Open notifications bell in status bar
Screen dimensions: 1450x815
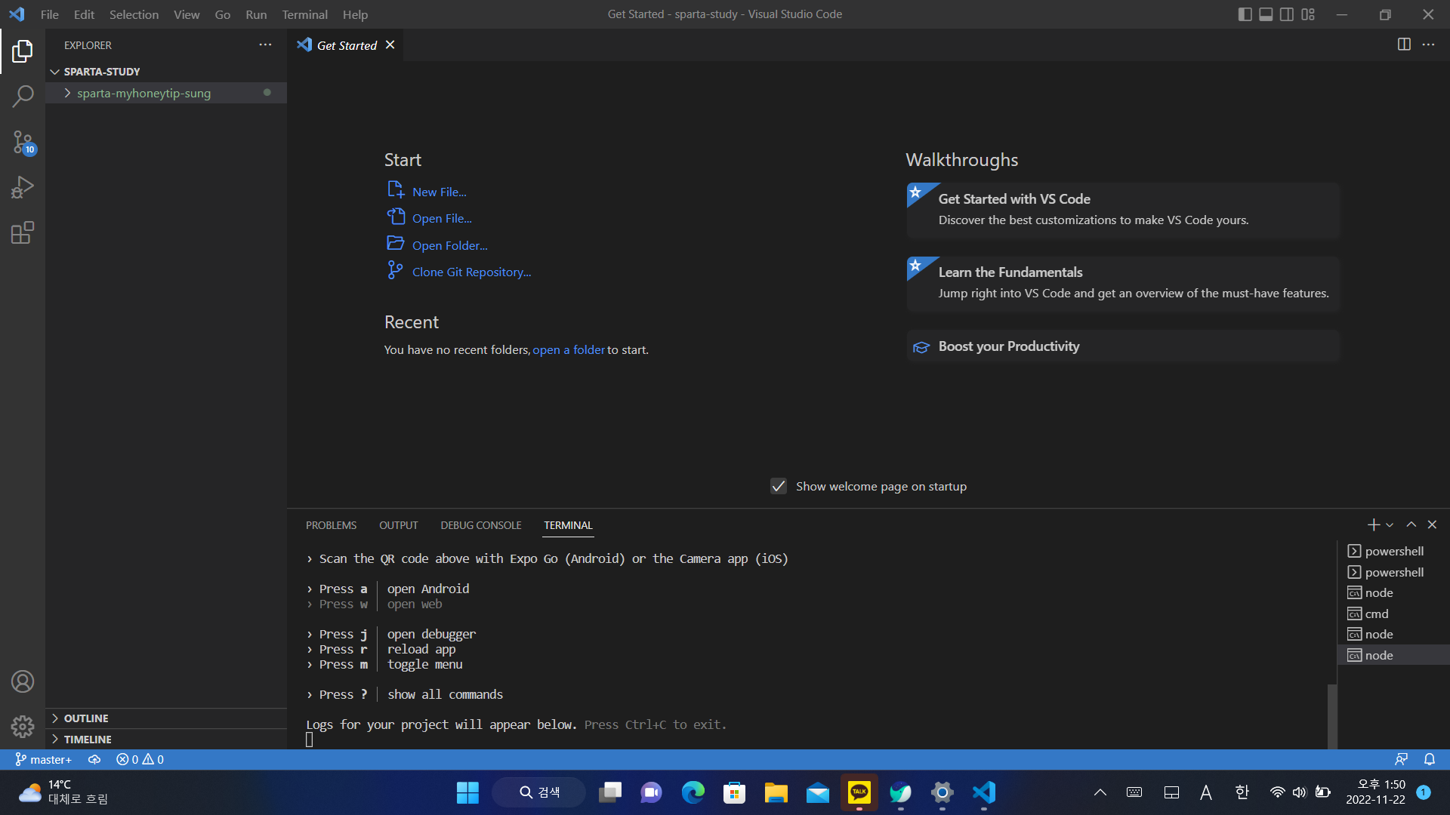pyautogui.click(x=1430, y=759)
